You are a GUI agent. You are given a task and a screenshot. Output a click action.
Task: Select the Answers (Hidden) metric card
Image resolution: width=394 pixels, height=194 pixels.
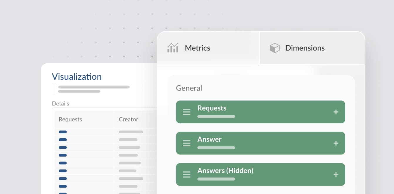260,175
